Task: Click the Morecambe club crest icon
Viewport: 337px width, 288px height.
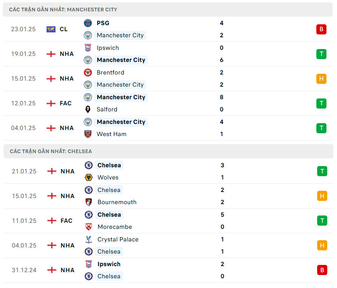Action: 89,227
